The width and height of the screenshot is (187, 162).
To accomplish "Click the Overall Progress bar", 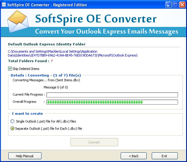I will point(112,102).
